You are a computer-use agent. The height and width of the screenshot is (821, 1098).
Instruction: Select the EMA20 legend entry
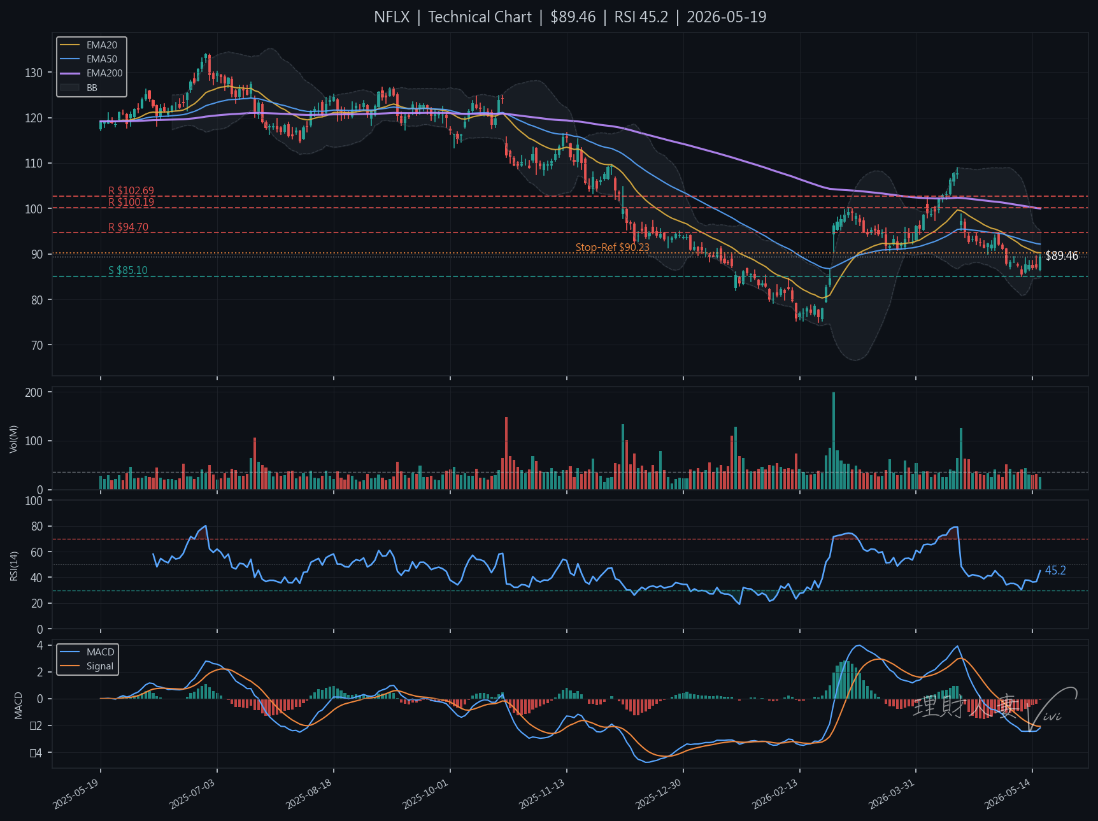[x=90, y=45]
